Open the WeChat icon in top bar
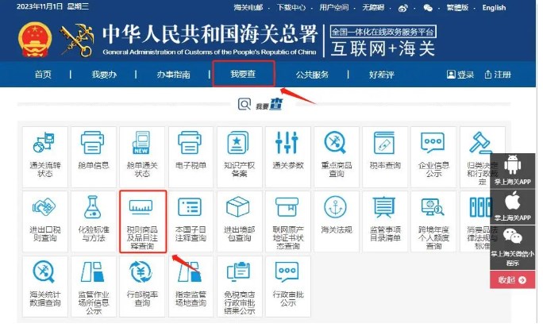The image size is (543, 331). [x=428, y=8]
